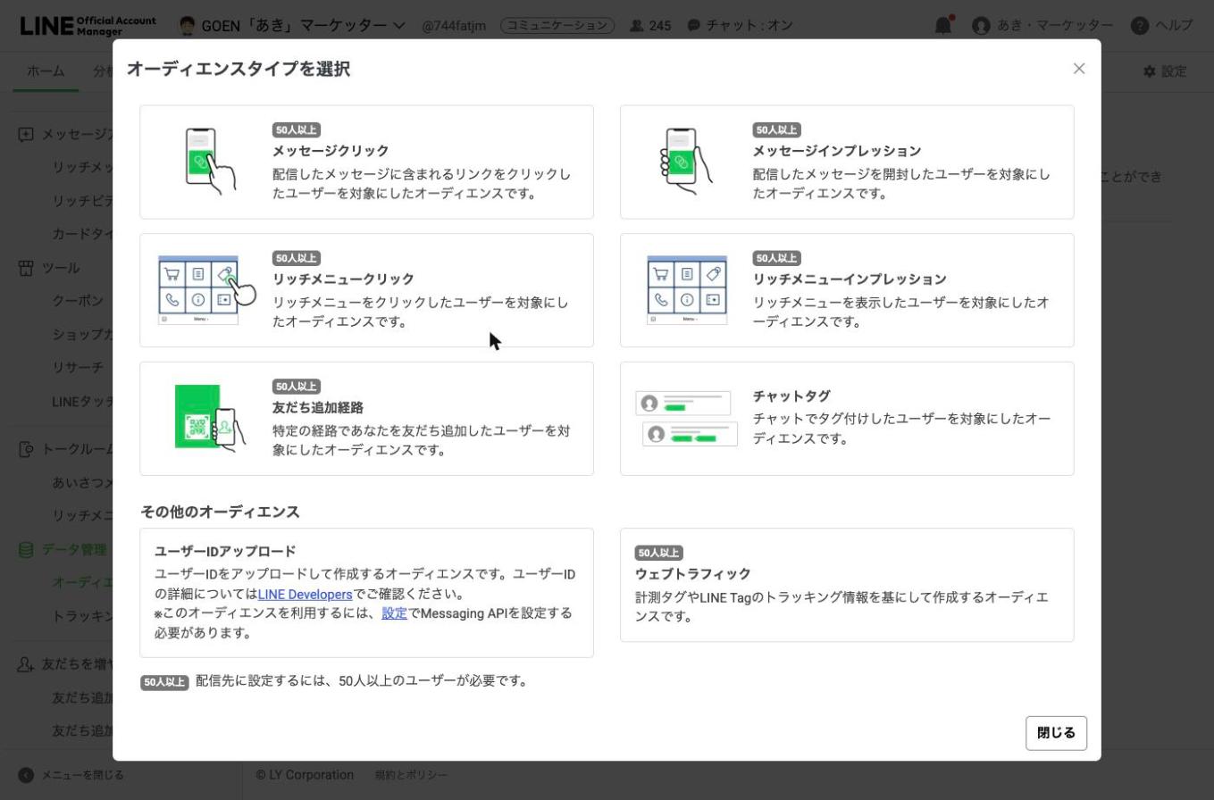
Task: Click the © LY Corporation footer text
Action: tap(305, 775)
